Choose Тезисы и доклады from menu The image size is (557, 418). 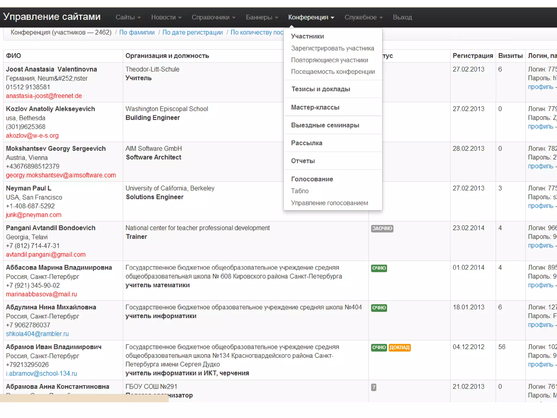pos(320,89)
